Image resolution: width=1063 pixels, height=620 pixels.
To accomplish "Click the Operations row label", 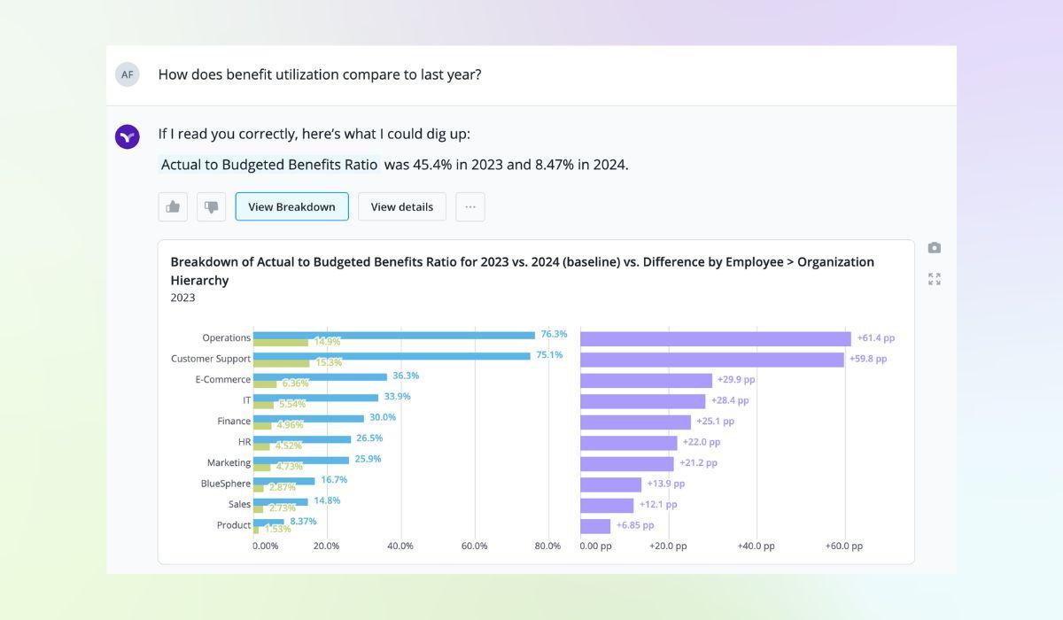I will [227, 337].
